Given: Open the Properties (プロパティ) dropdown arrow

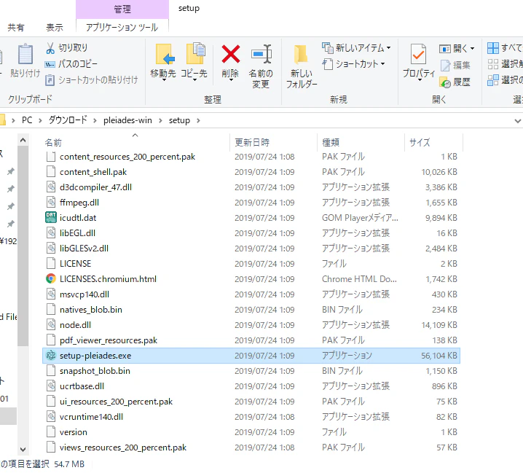Looking at the screenshot, I should [420, 80].
